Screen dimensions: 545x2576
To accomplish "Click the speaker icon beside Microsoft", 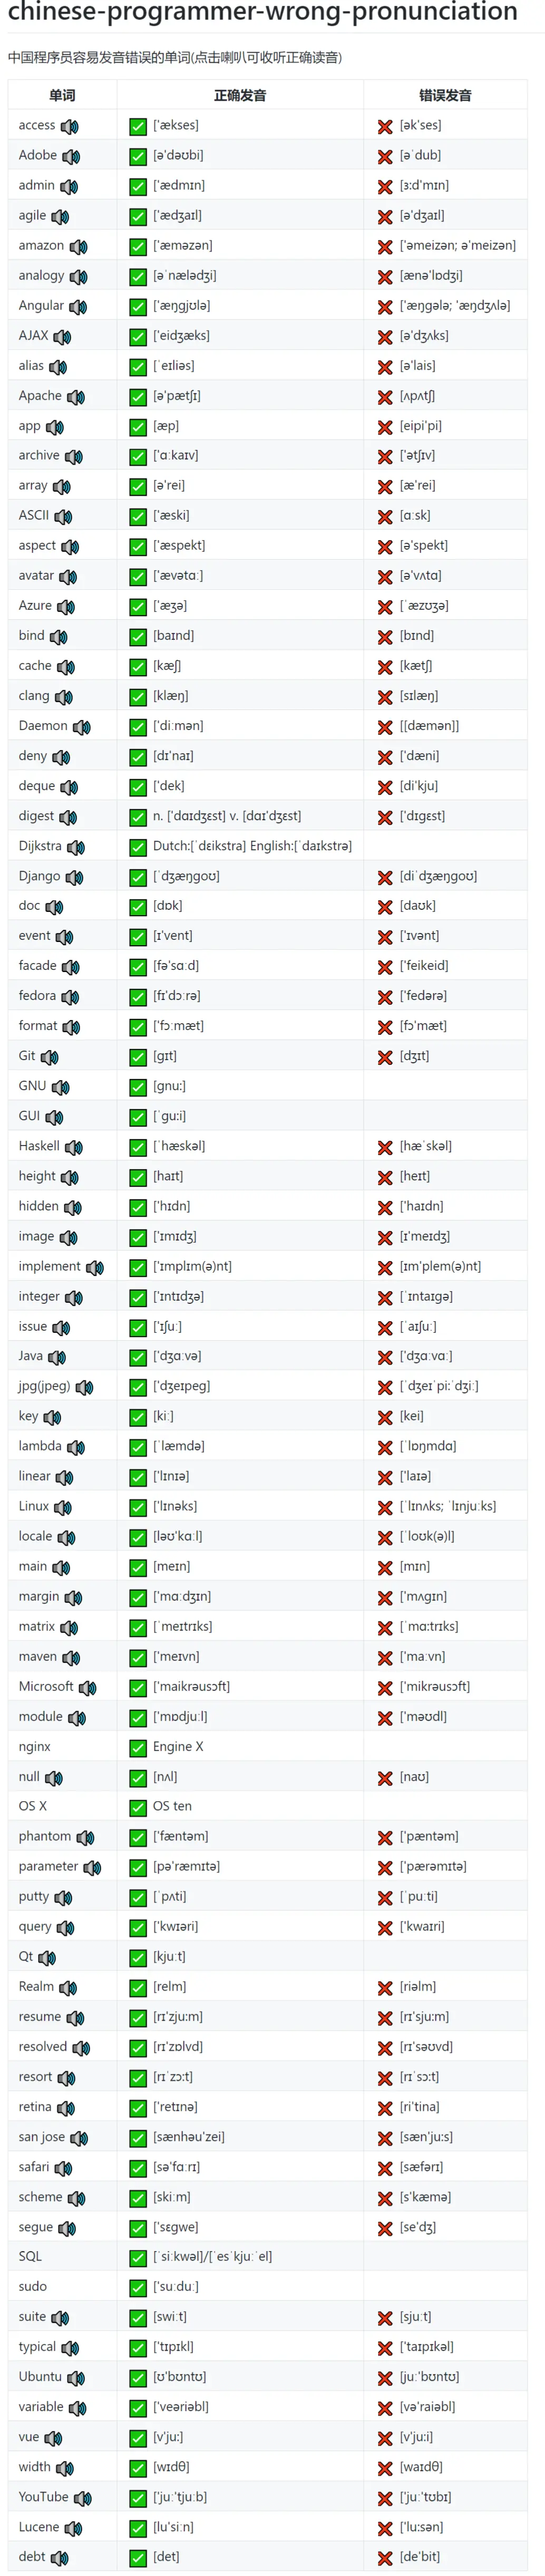I will point(87,1687).
